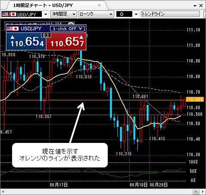The width and height of the screenshot is (206, 195).
Task: Click the orange current price label 110.654
Action: [x=195, y=99]
